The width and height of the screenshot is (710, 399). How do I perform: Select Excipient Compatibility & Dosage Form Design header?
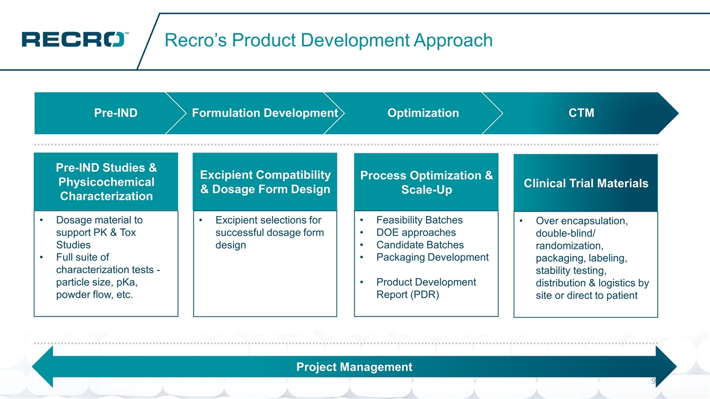pos(265,182)
